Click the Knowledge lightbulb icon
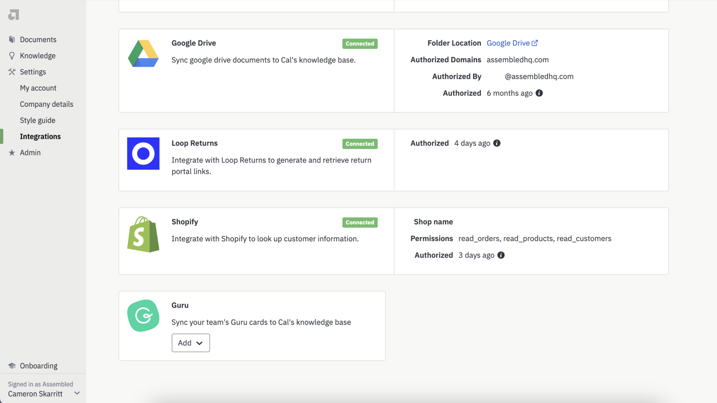Viewport: 717px width, 403px height. pyautogui.click(x=12, y=55)
